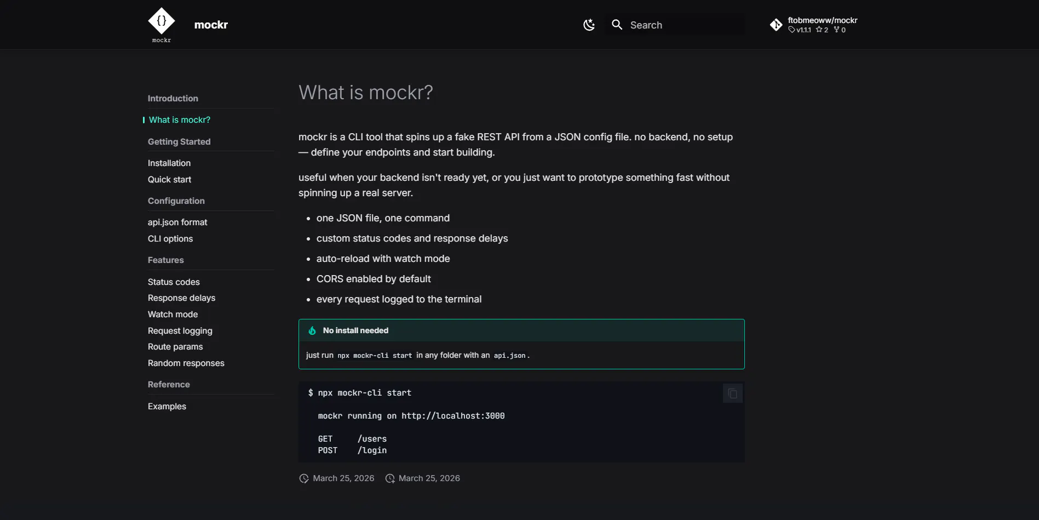This screenshot has height=520, width=1039.
Task: Click bullet every request logged to the terminal
Action: [399, 299]
